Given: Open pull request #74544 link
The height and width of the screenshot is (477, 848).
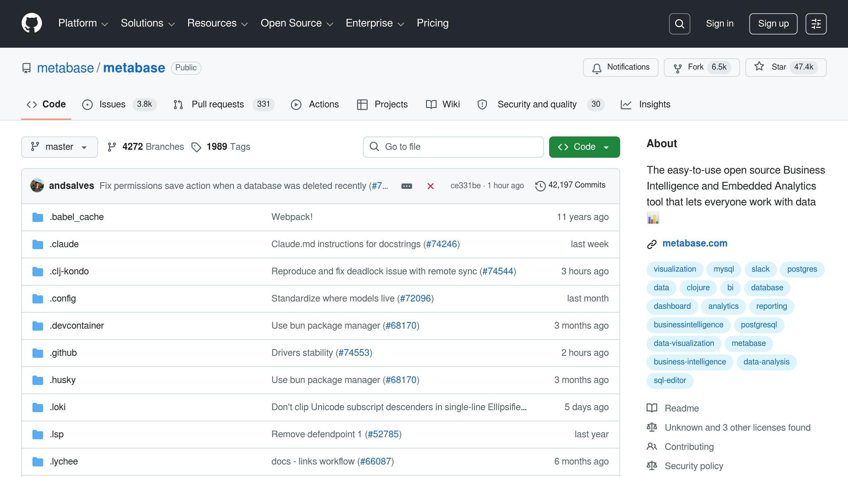Looking at the screenshot, I should click(498, 271).
